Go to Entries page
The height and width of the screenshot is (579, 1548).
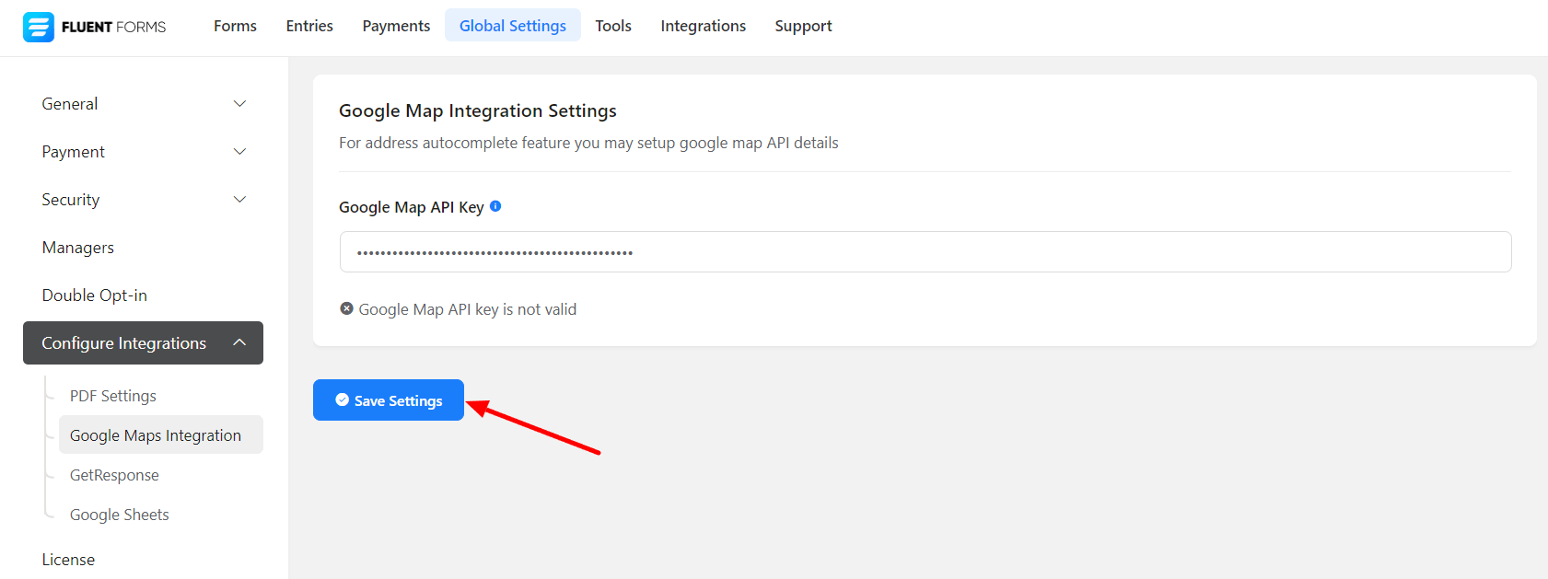click(309, 26)
